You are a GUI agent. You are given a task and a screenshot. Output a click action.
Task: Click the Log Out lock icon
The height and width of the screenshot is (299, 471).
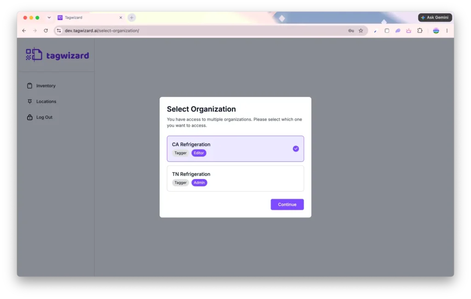tap(29, 117)
